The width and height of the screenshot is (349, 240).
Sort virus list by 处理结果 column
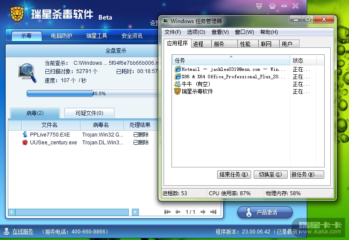141,125
